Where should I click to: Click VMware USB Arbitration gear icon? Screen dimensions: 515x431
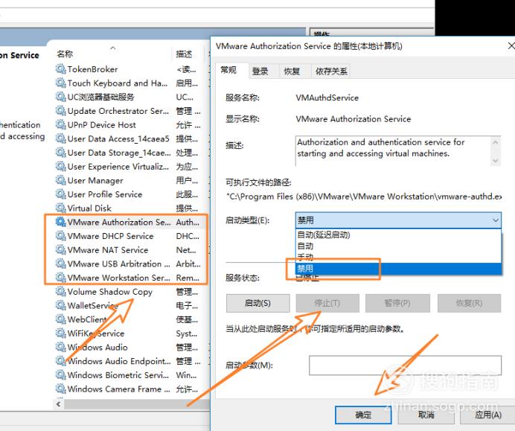(x=60, y=264)
